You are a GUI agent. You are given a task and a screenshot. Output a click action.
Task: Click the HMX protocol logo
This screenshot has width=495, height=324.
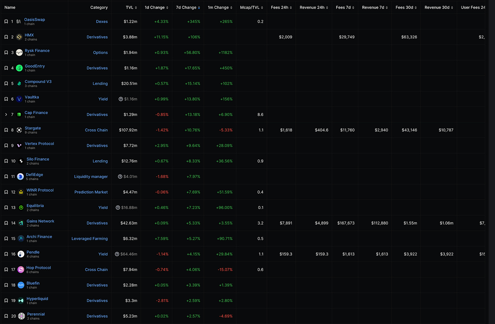(x=19, y=37)
